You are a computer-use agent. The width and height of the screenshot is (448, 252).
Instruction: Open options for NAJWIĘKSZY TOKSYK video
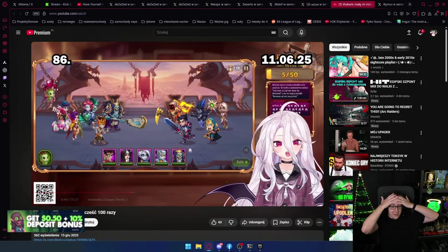coord(421,157)
